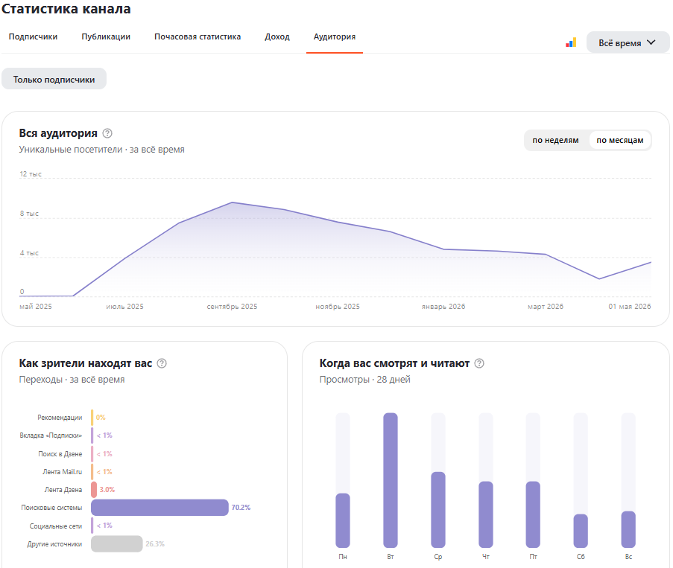Image resolution: width=673 pixels, height=568 pixels.
Task: Click the gray Другие источники bar
Action: (117, 544)
